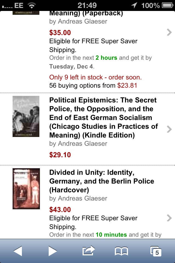Tap the $43.00 Hardcover price
The image size is (175, 263).
click(x=60, y=210)
